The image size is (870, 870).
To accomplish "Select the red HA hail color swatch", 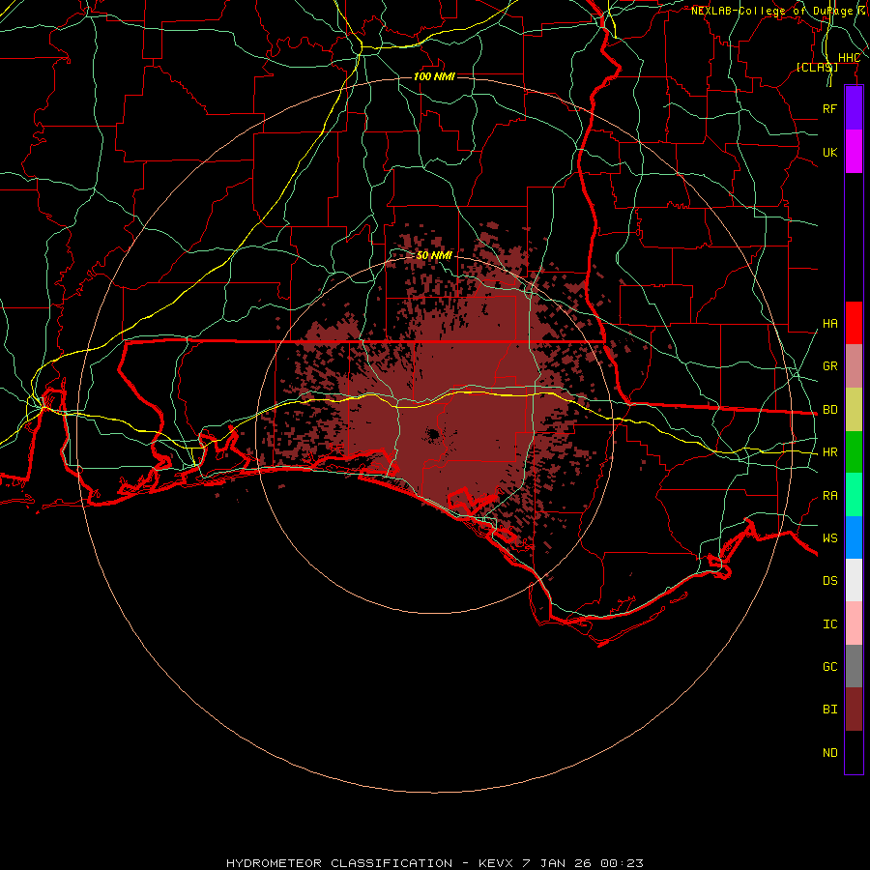I will coord(854,323).
